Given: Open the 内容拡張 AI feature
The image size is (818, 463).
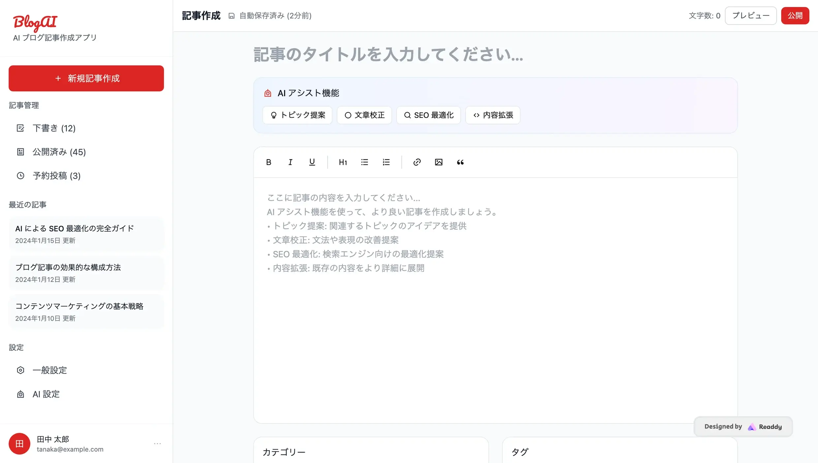Looking at the screenshot, I should [x=492, y=115].
